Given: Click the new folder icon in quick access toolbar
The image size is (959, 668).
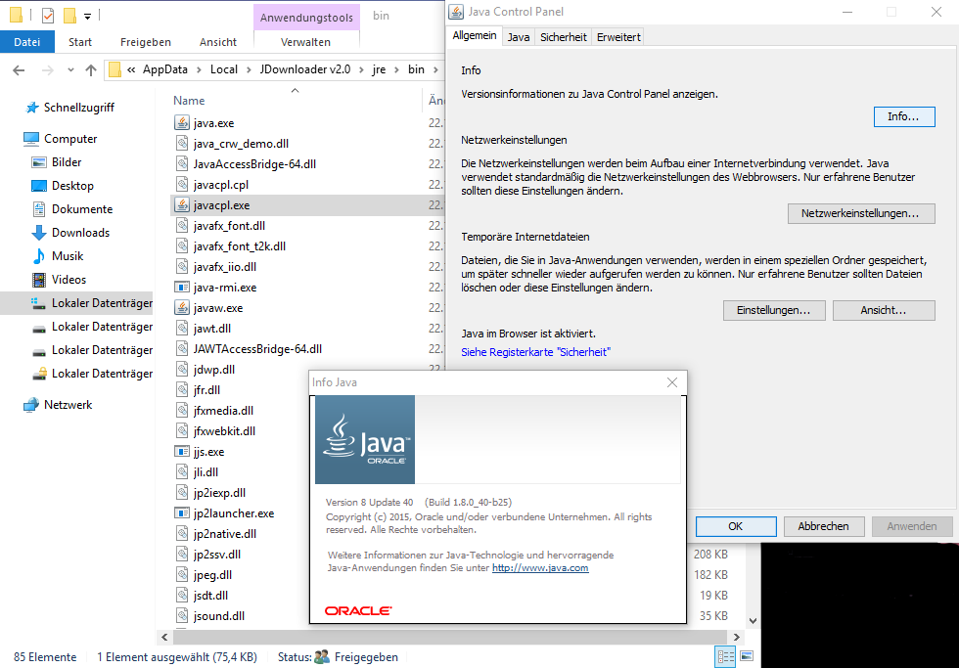Looking at the screenshot, I should pyautogui.click(x=70, y=15).
